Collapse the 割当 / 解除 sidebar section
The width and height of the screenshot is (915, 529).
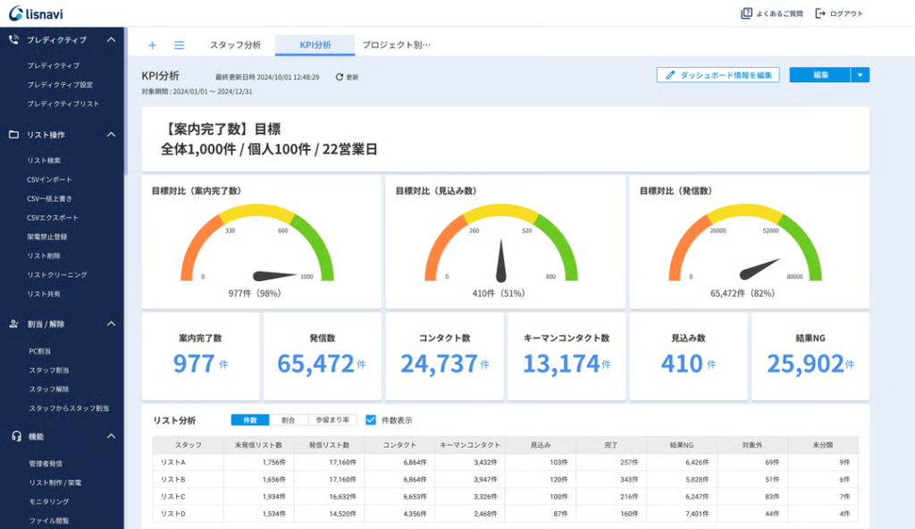(x=111, y=323)
